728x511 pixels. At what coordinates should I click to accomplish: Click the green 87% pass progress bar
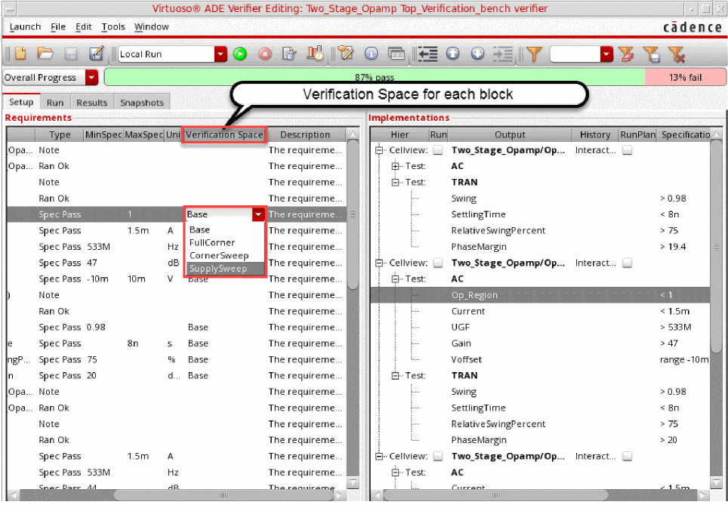(x=375, y=77)
